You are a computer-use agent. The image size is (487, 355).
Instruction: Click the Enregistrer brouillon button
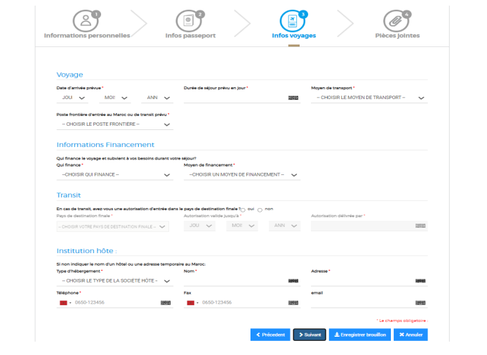point(359,335)
